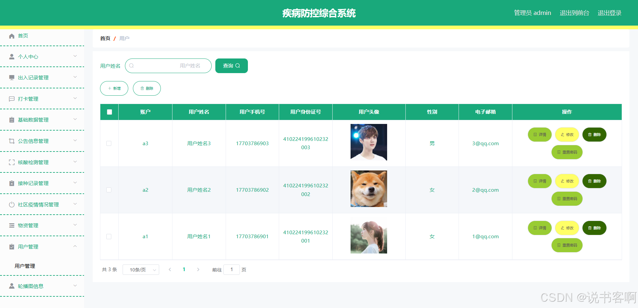Image resolution: width=638 pixels, height=308 pixels.
Task: Click page number 1 in pagination
Action: [x=184, y=269]
